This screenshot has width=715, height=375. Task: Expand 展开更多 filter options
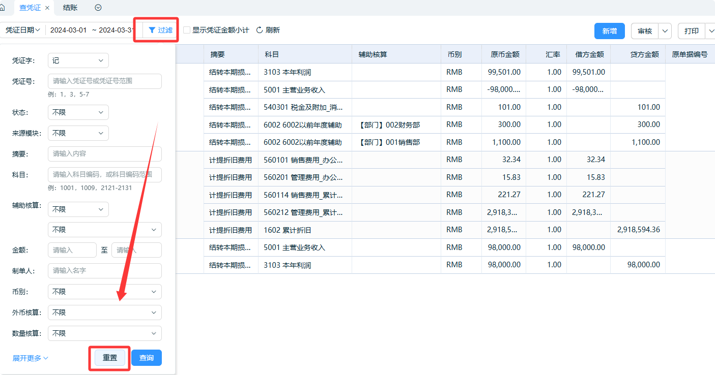[30, 358]
